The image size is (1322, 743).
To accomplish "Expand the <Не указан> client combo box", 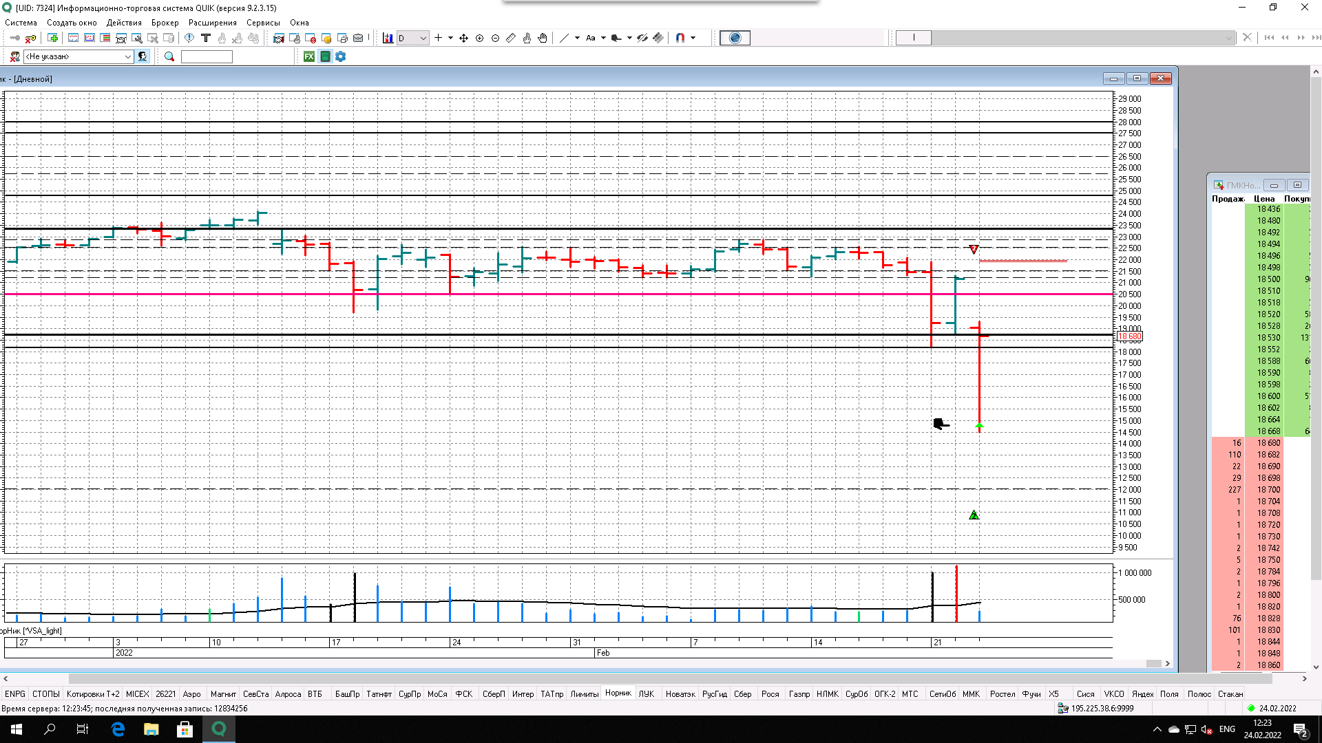I will 128,57.
